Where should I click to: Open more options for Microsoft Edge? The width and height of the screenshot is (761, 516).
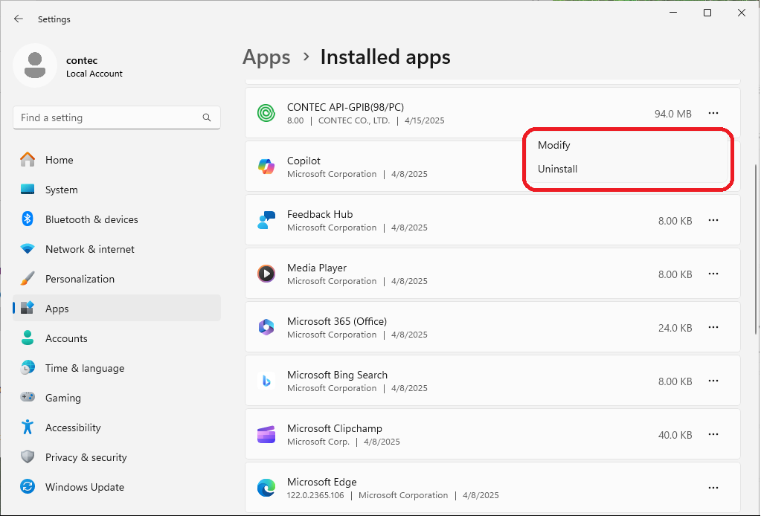click(713, 488)
